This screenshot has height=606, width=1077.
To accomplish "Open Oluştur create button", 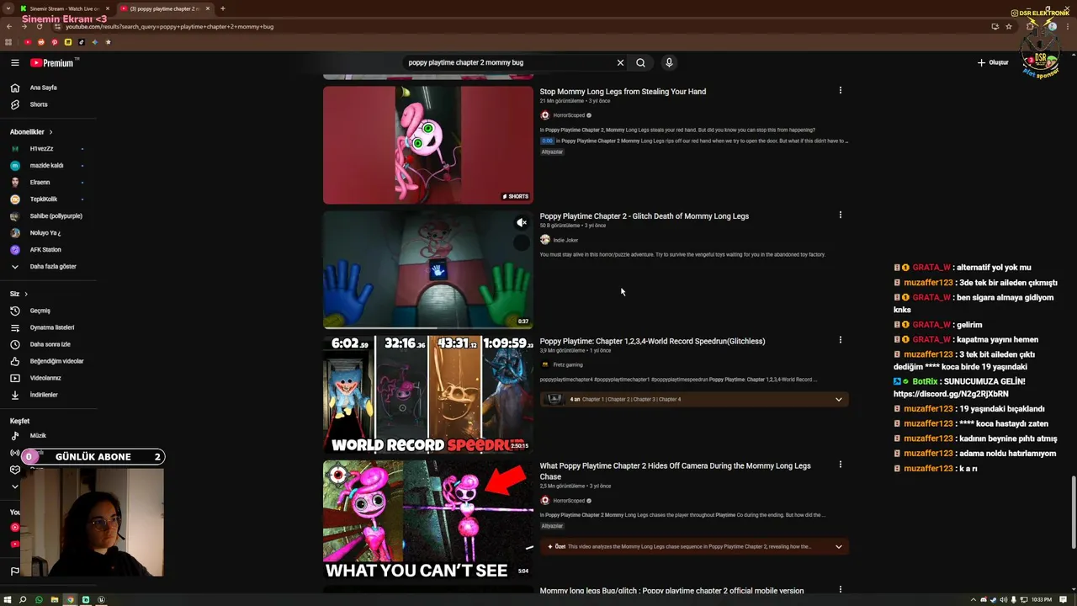I will [993, 62].
